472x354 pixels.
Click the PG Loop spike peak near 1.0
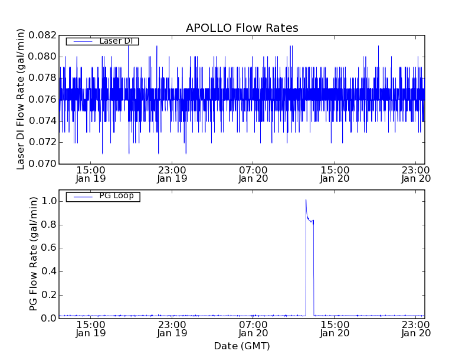(x=306, y=200)
